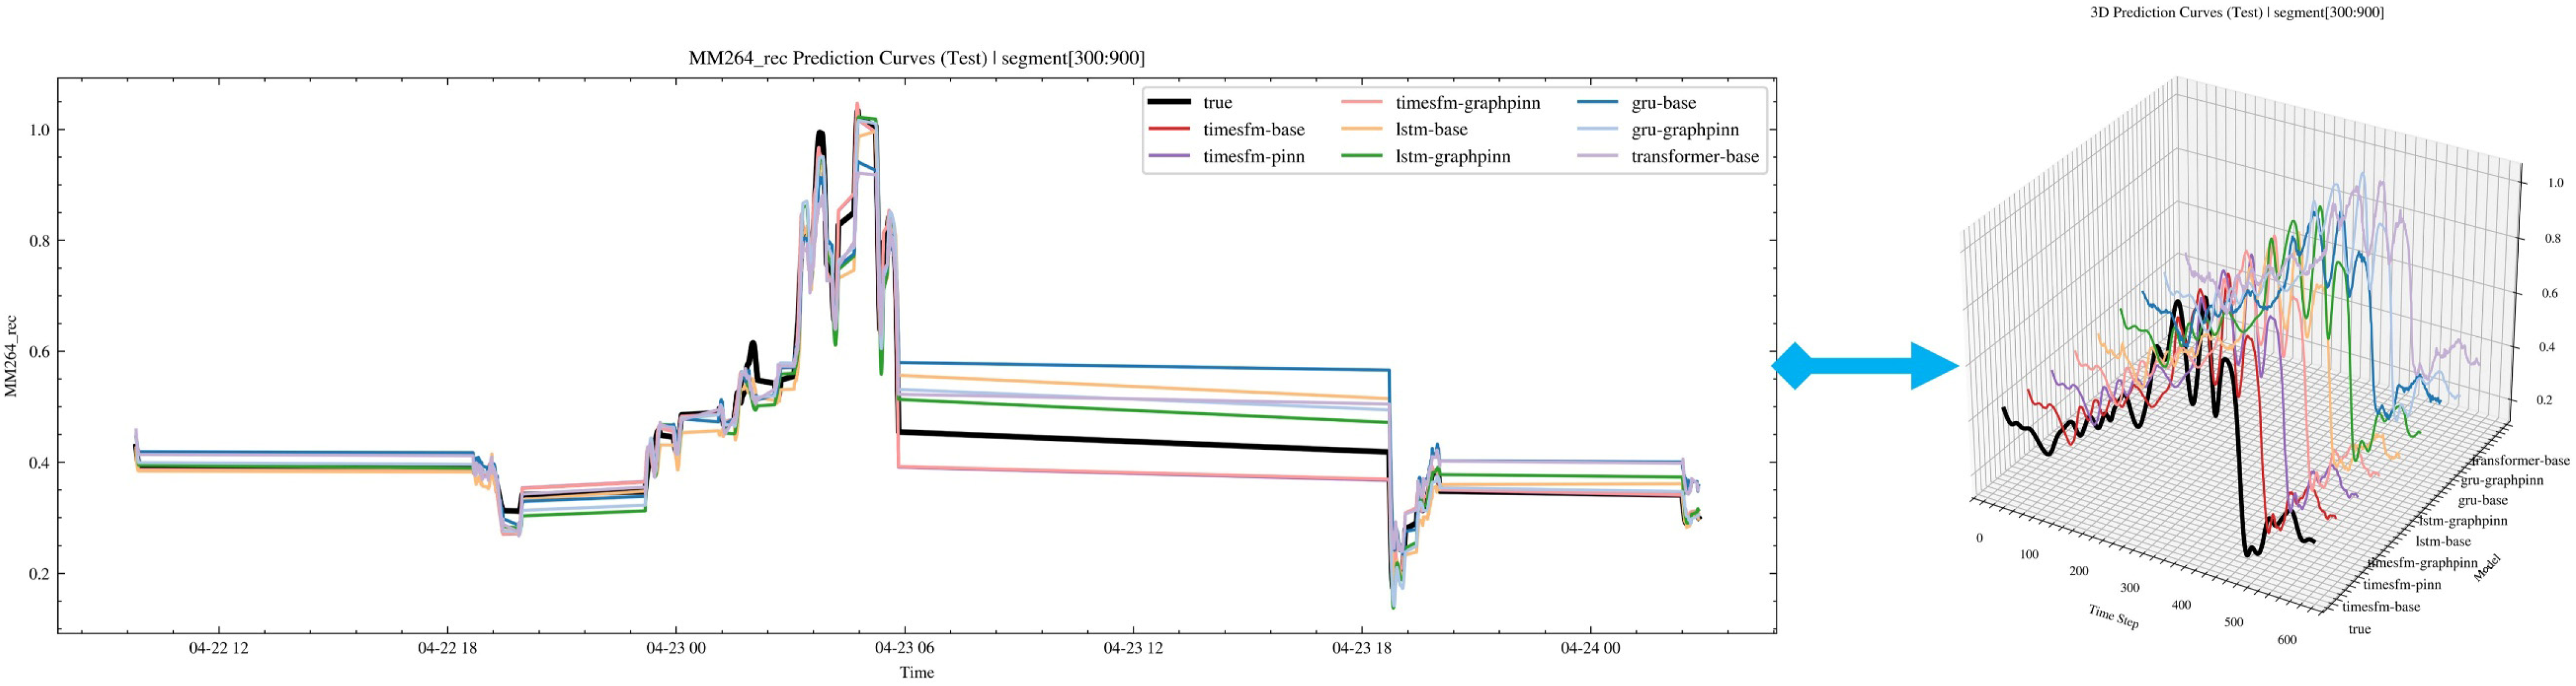Click the 'Time' x-axis label
Image resolution: width=2576 pixels, height=686 pixels.
point(916,672)
